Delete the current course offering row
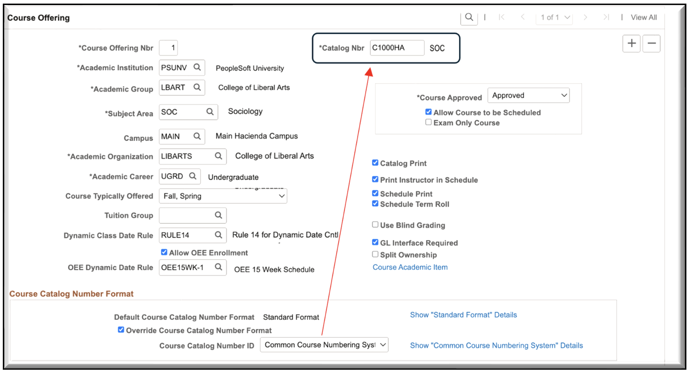 [x=652, y=43]
